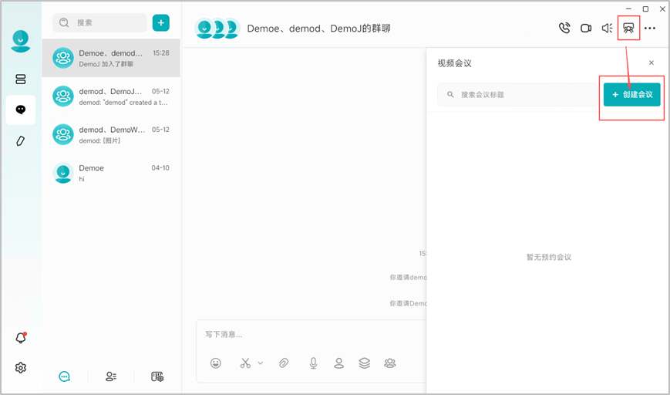Close the 视频会议 panel

651,62
